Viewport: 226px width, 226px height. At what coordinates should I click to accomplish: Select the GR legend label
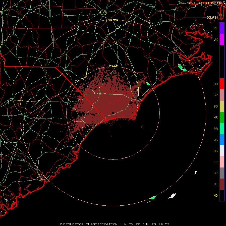pos(215,95)
